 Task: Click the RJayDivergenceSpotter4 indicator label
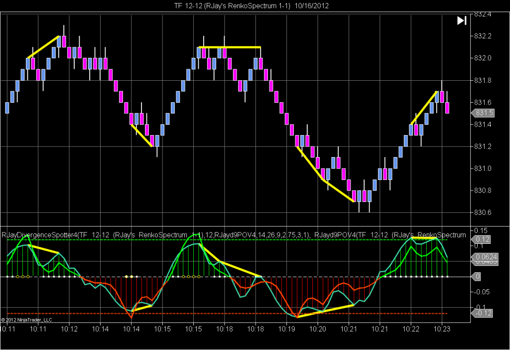[40, 234]
